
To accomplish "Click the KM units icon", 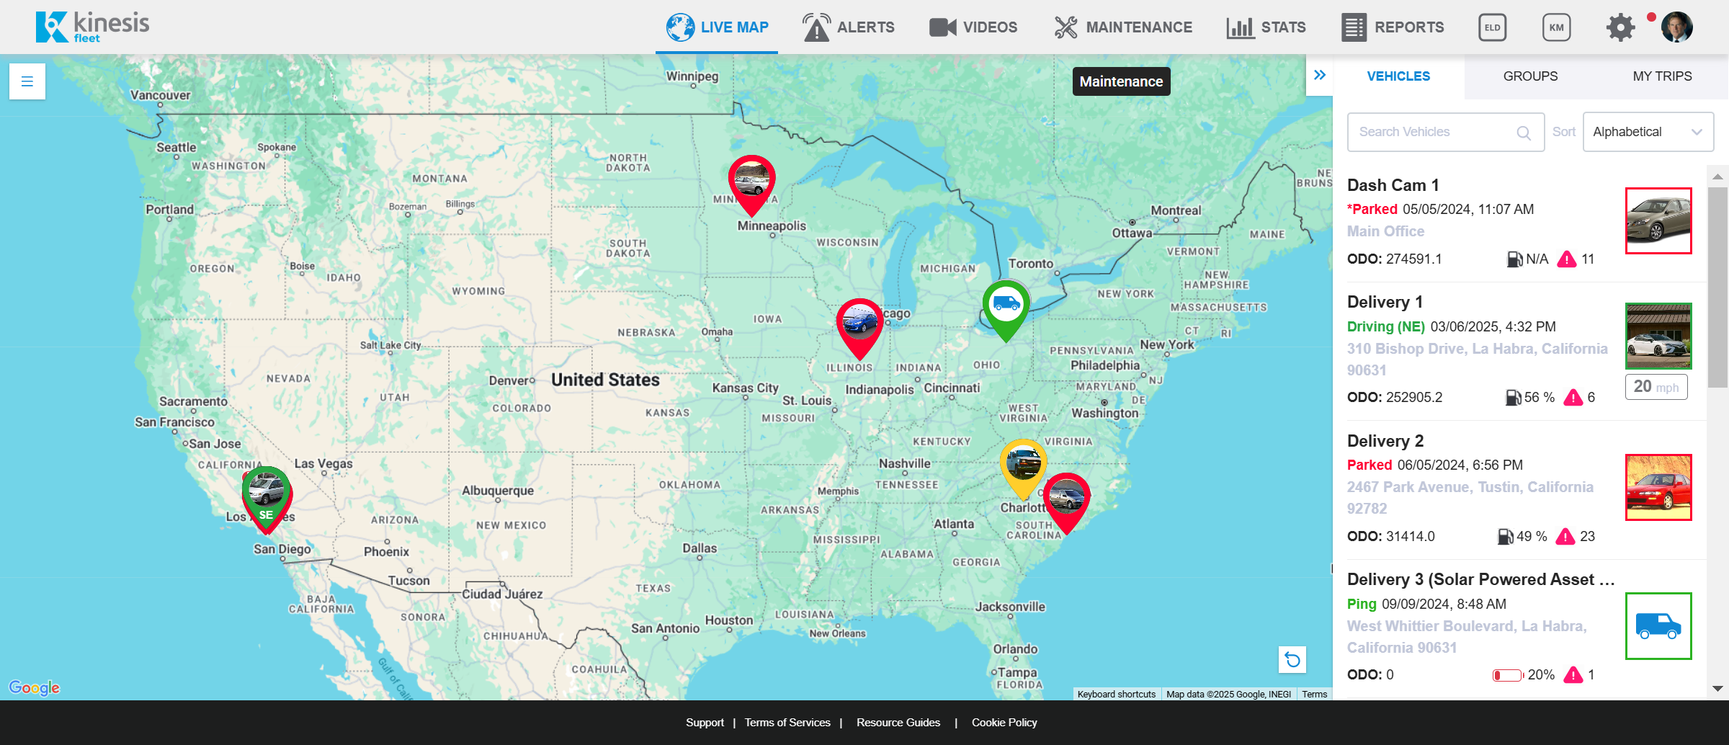I will click(1556, 27).
